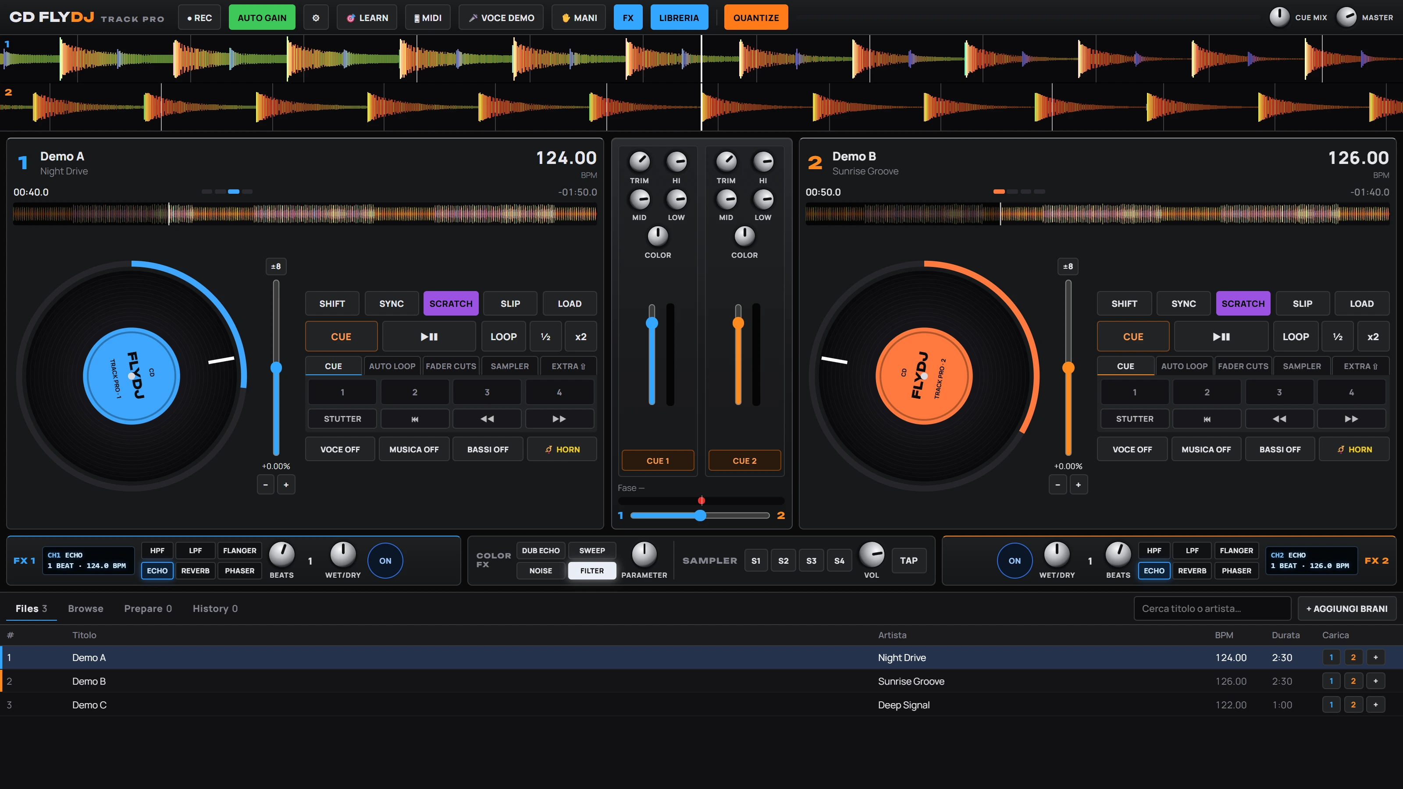Viewport: 1403px width, 789px height.
Task: Click the MASTER volume knob
Action: (1346, 17)
